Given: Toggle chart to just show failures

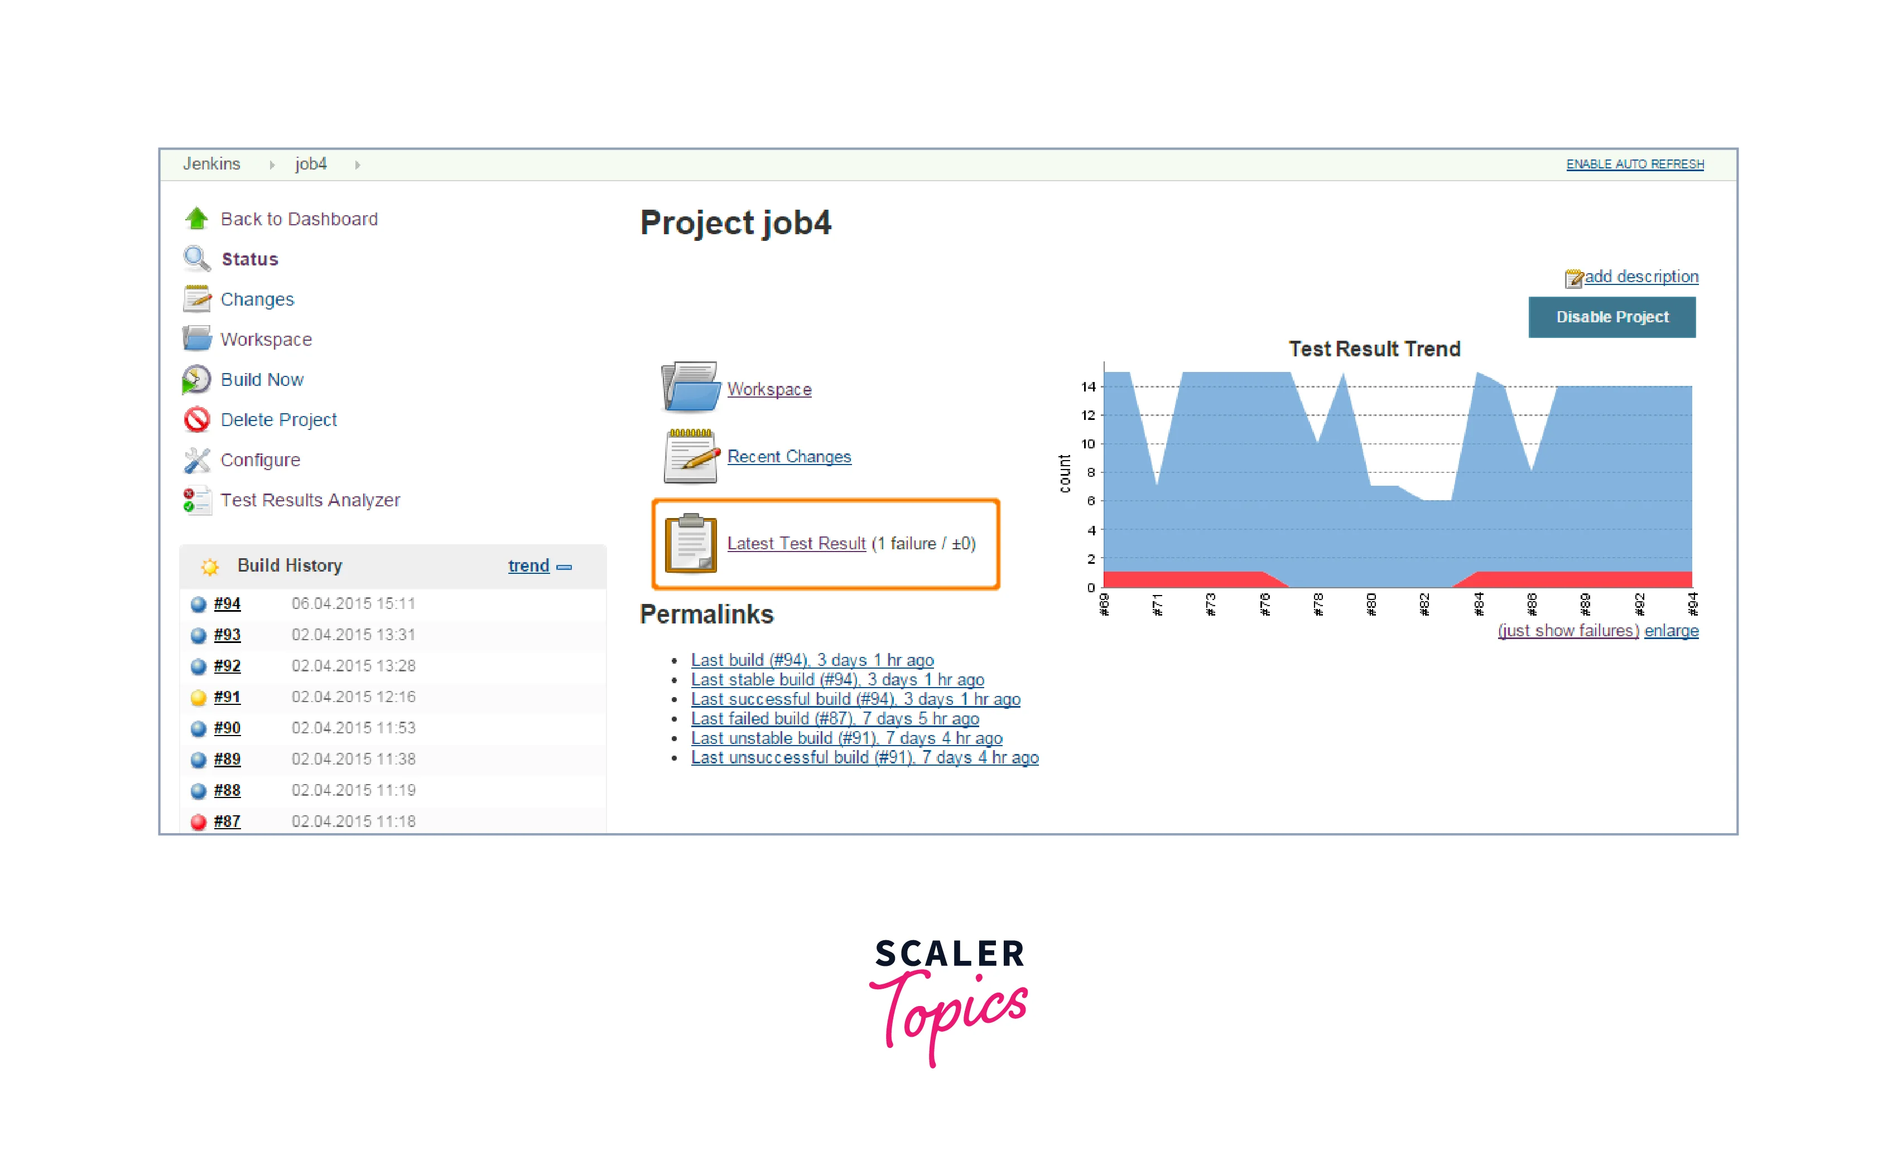Looking at the screenshot, I should click(x=1567, y=631).
